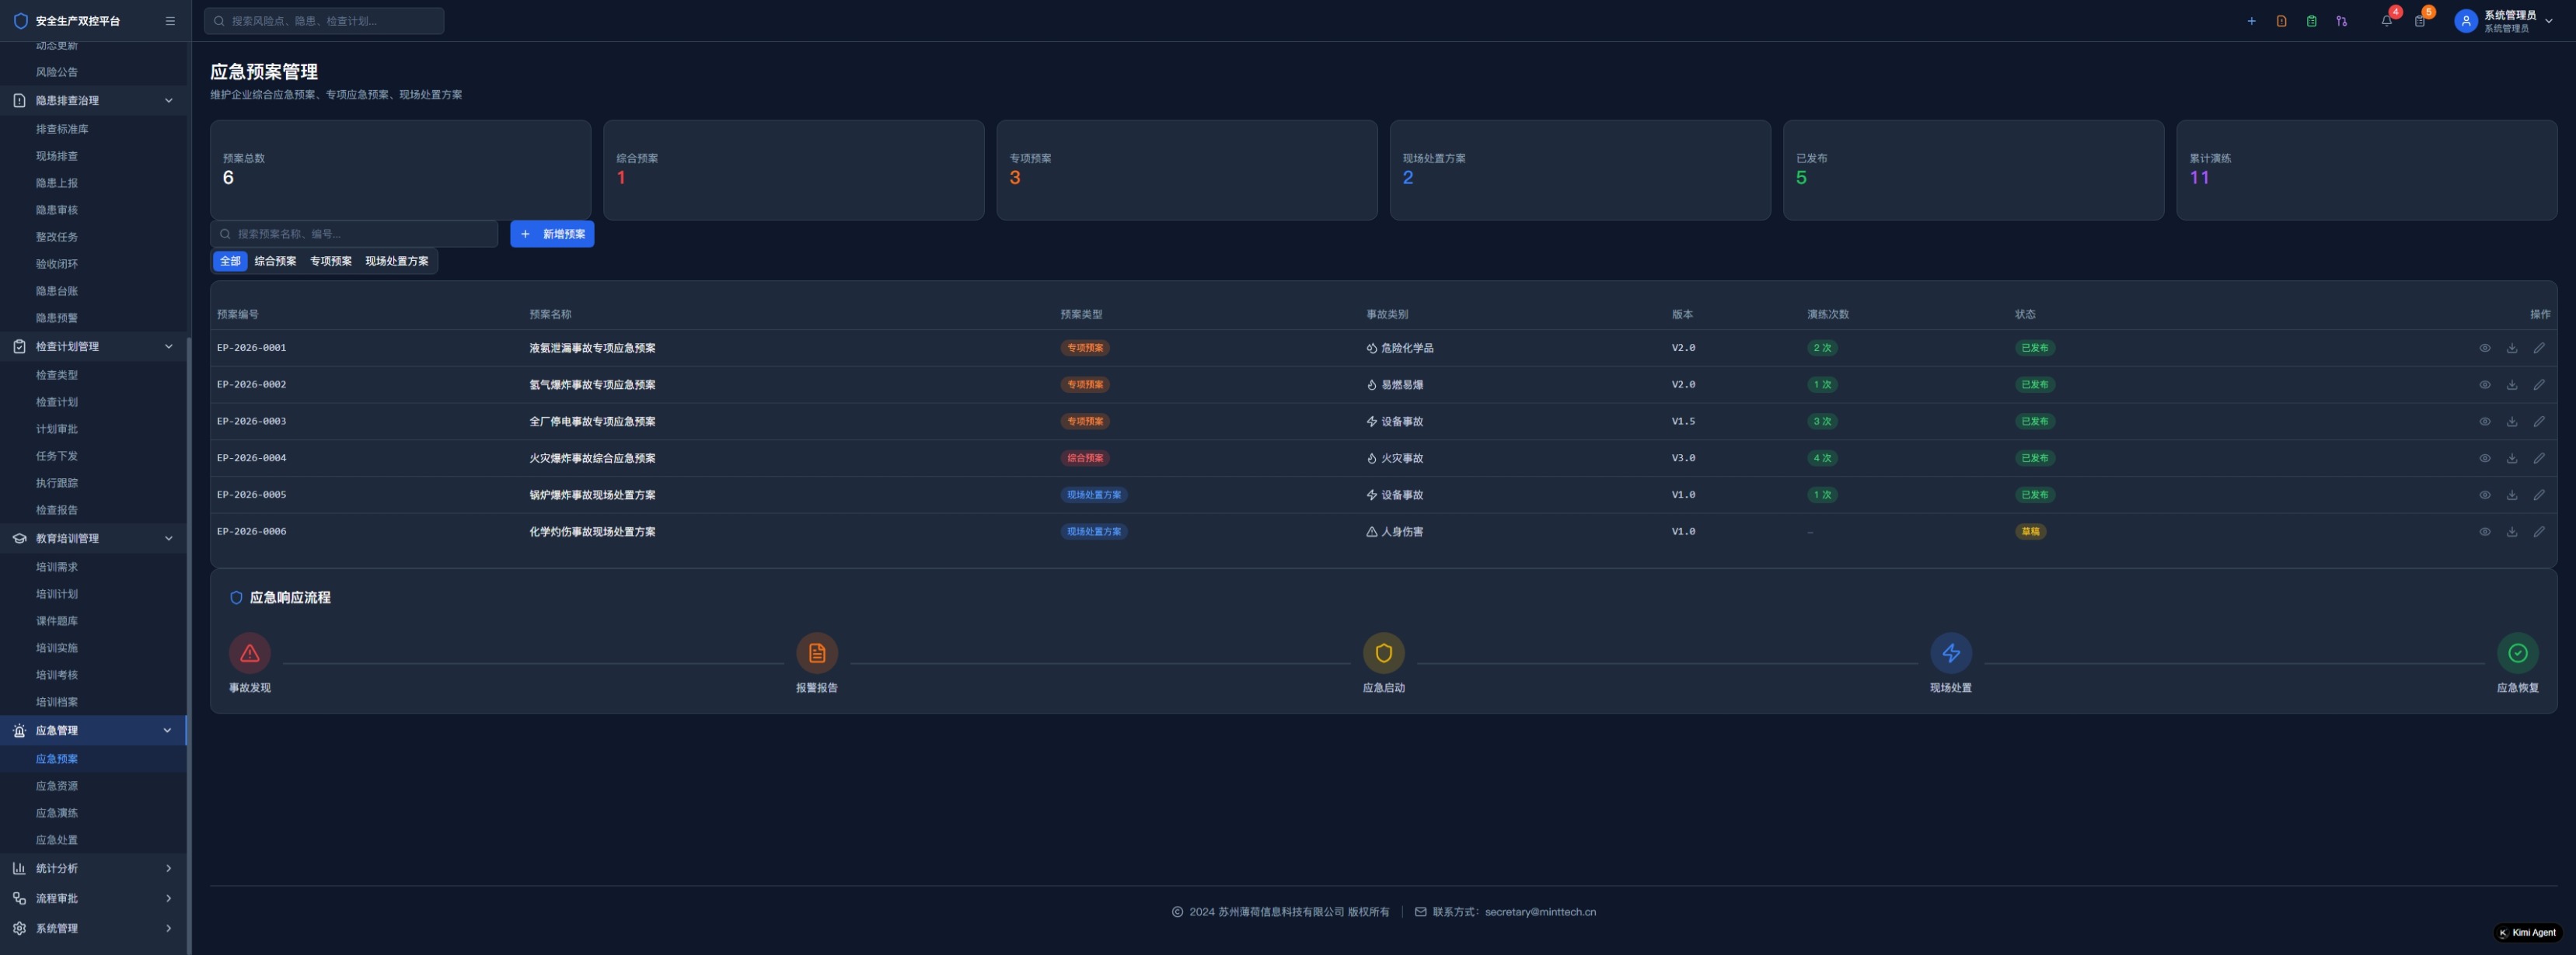
Task: Switch to the 专项预案 filter tab
Action: [x=330, y=262]
